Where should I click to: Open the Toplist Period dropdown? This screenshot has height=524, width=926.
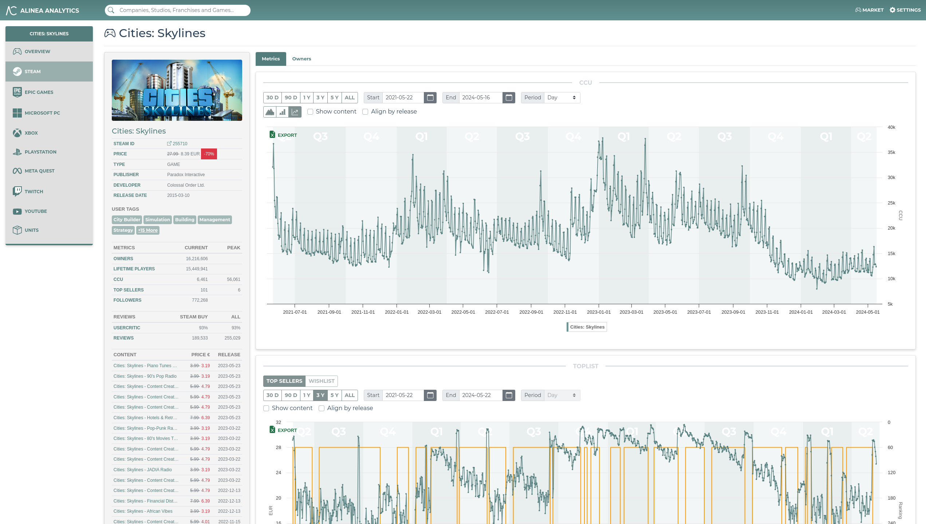(562, 395)
